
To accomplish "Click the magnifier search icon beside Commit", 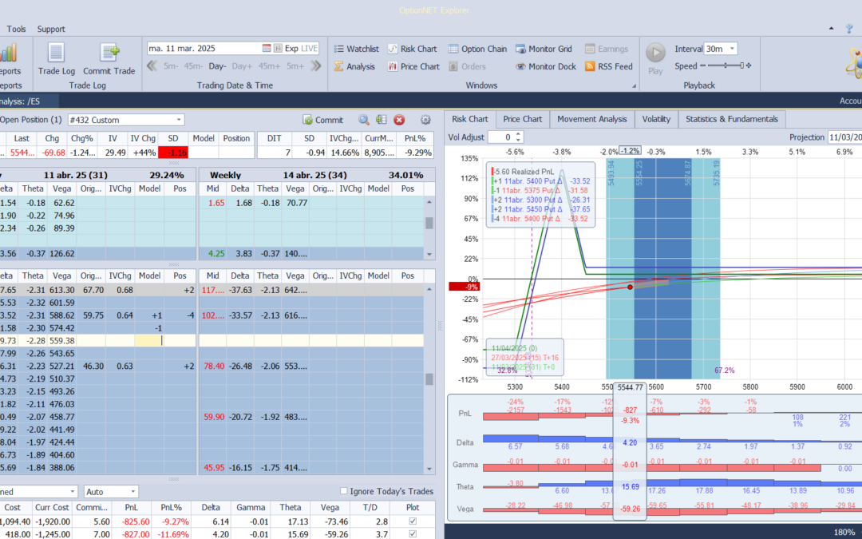I will 363,120.
